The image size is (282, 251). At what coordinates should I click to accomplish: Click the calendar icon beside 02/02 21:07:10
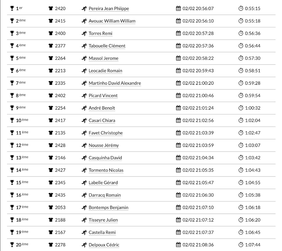[178, 207]
